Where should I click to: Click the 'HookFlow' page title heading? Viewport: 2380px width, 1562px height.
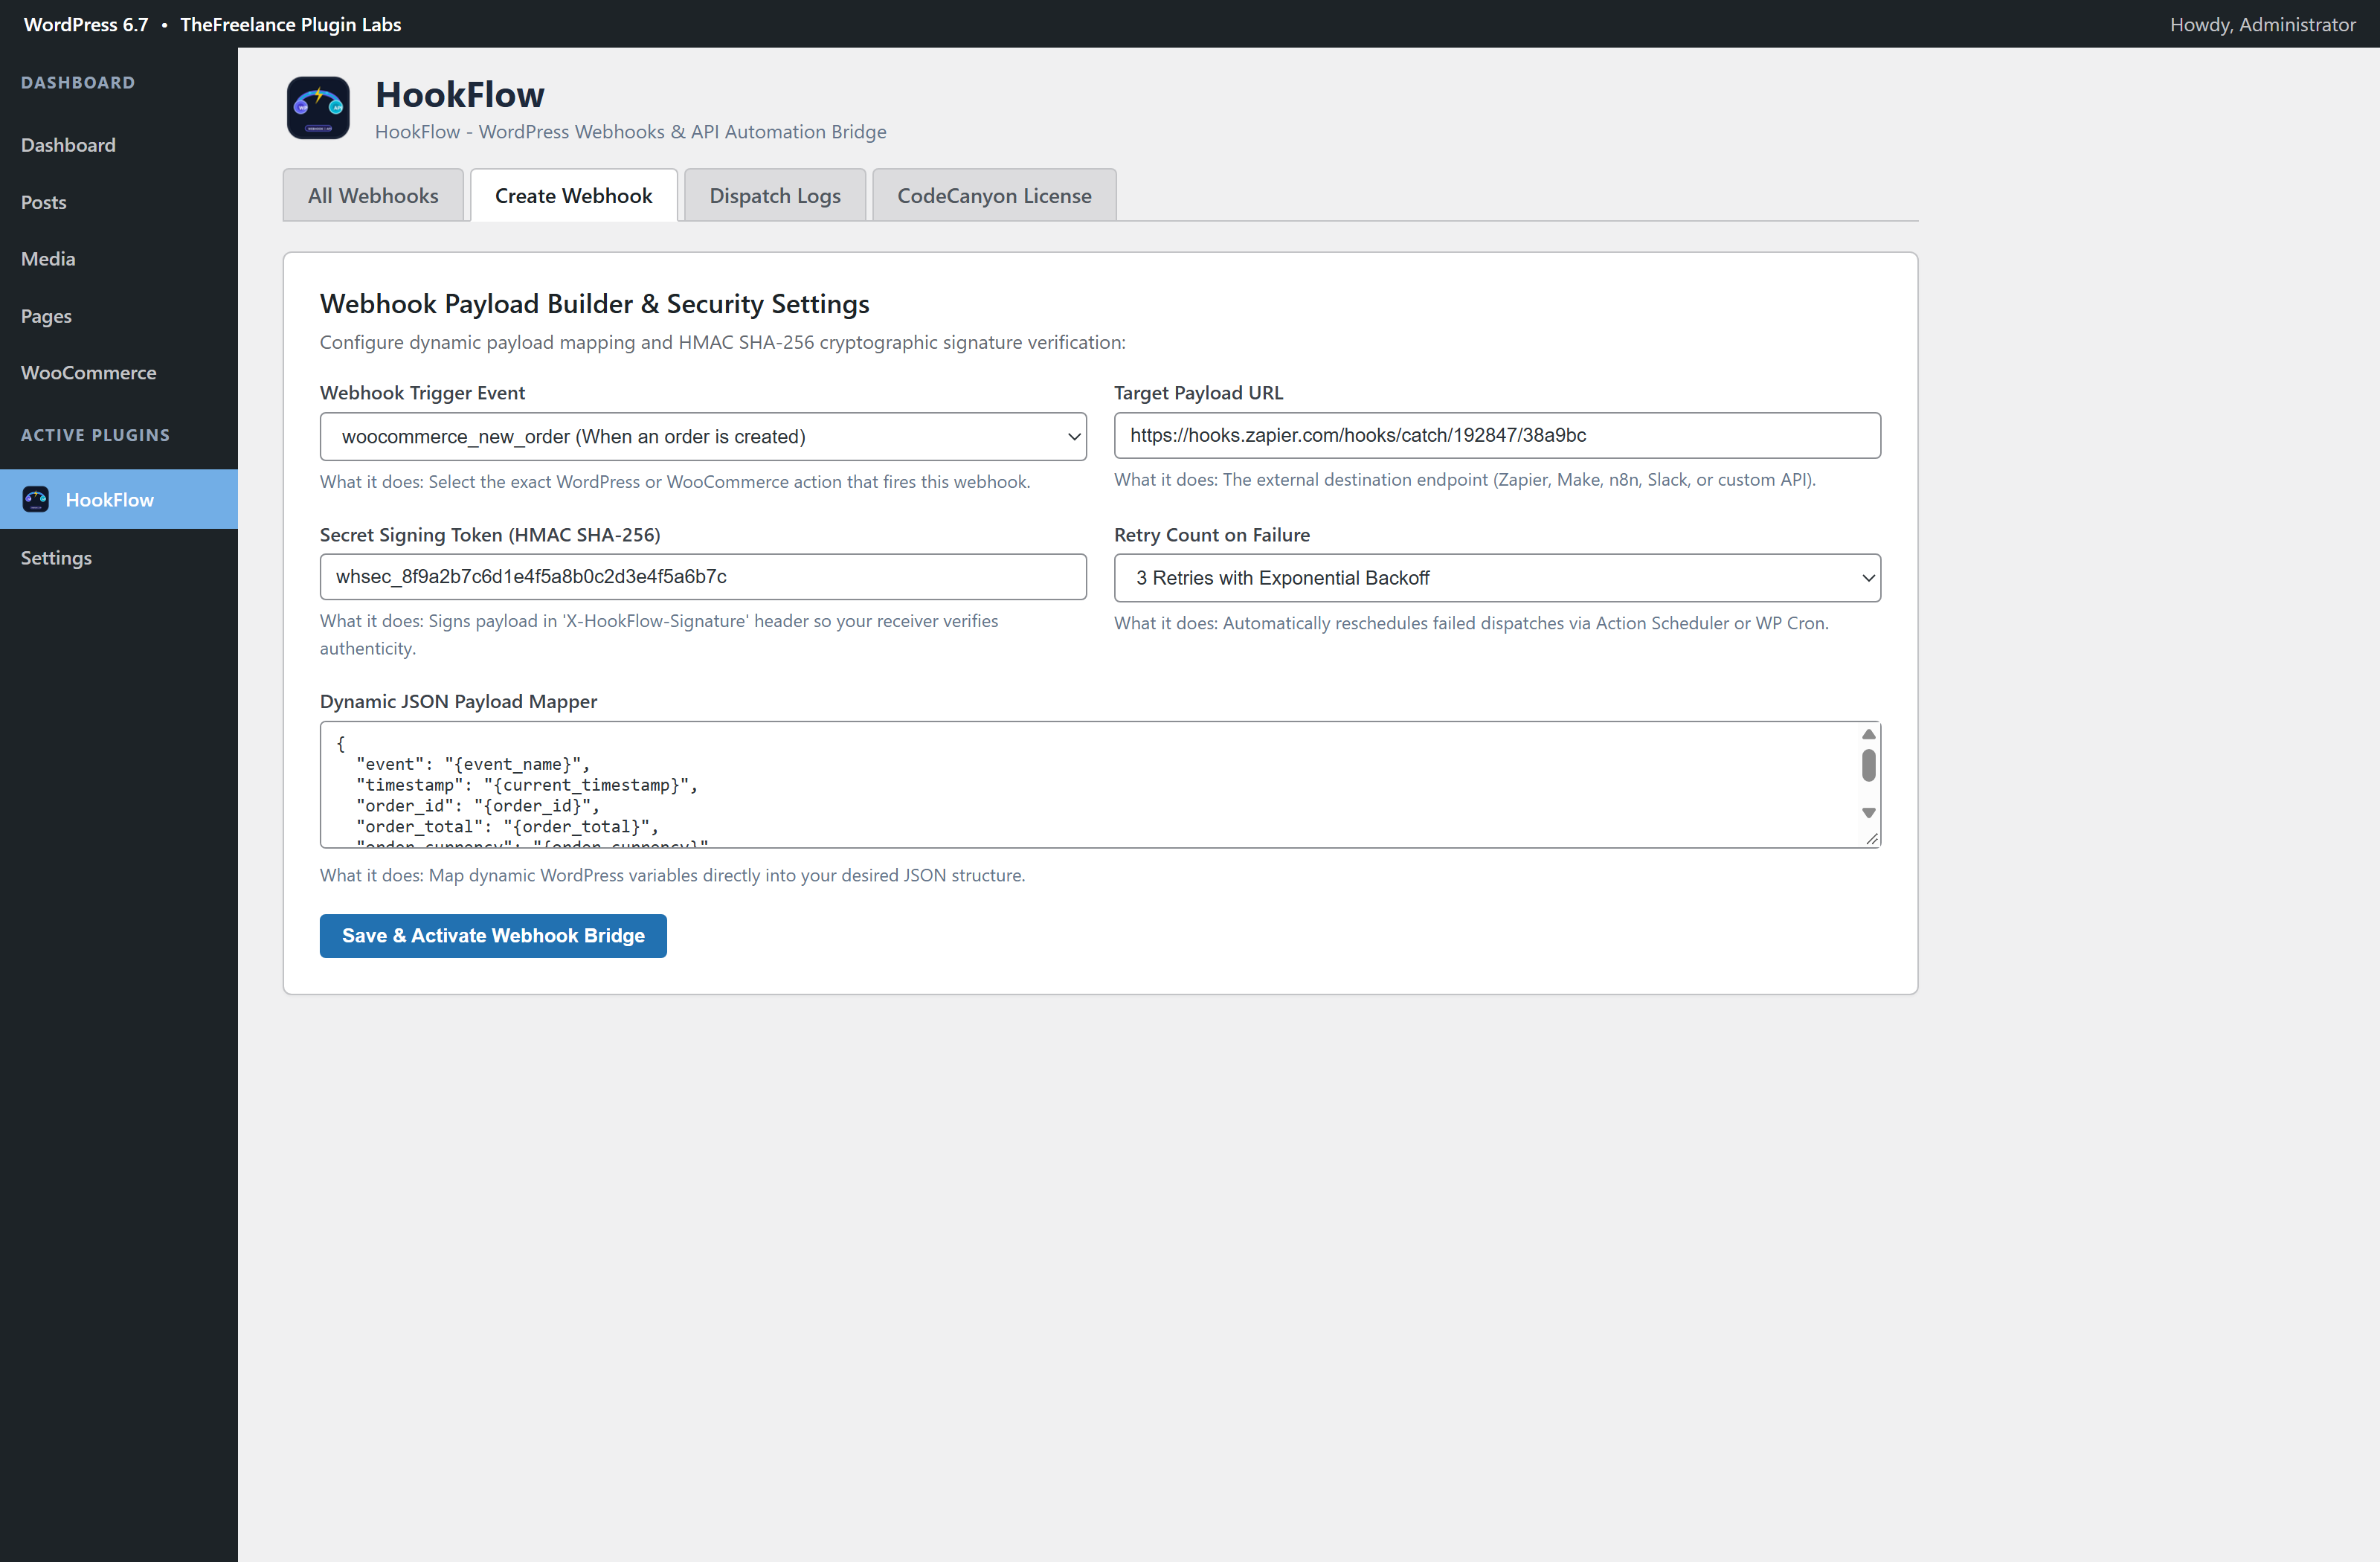460,94
